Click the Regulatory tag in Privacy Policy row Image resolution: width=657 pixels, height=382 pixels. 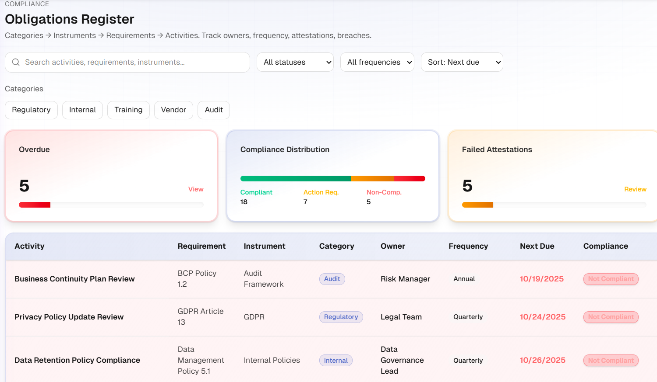point(341,317)
